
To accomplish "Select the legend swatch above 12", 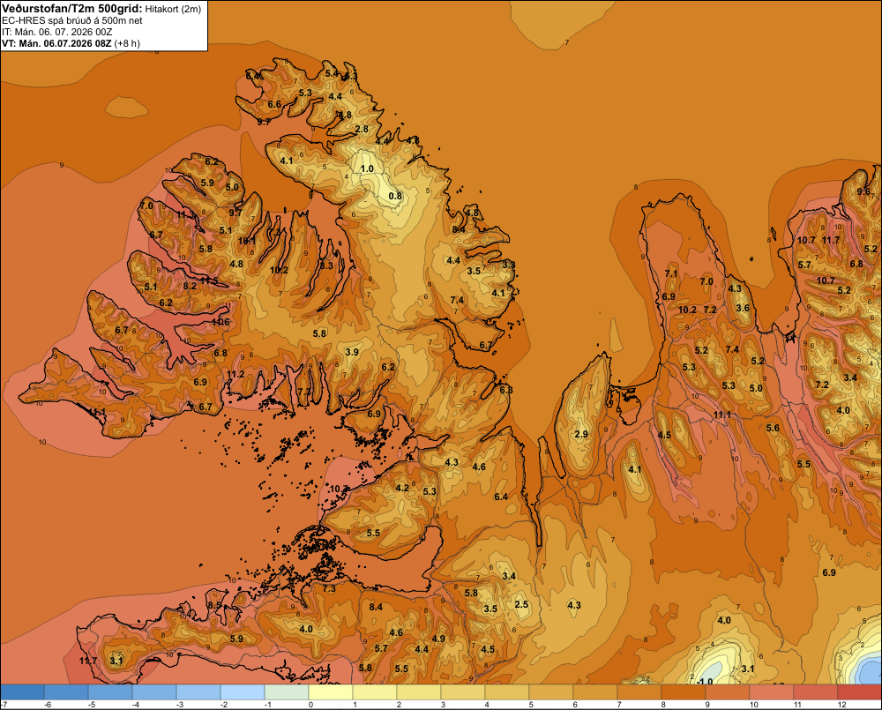I will point(859,692).
